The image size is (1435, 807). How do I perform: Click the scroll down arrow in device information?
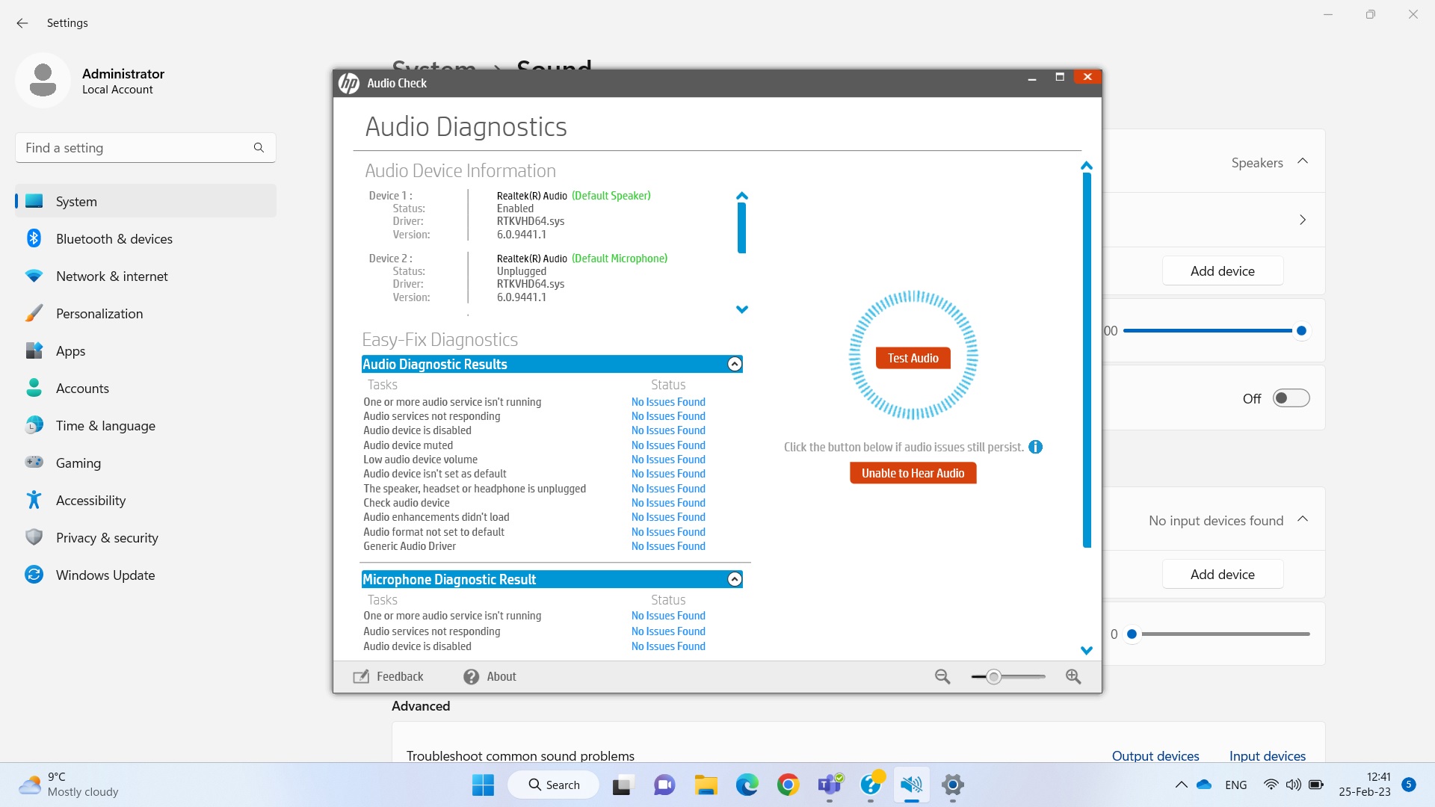point(741,309)
